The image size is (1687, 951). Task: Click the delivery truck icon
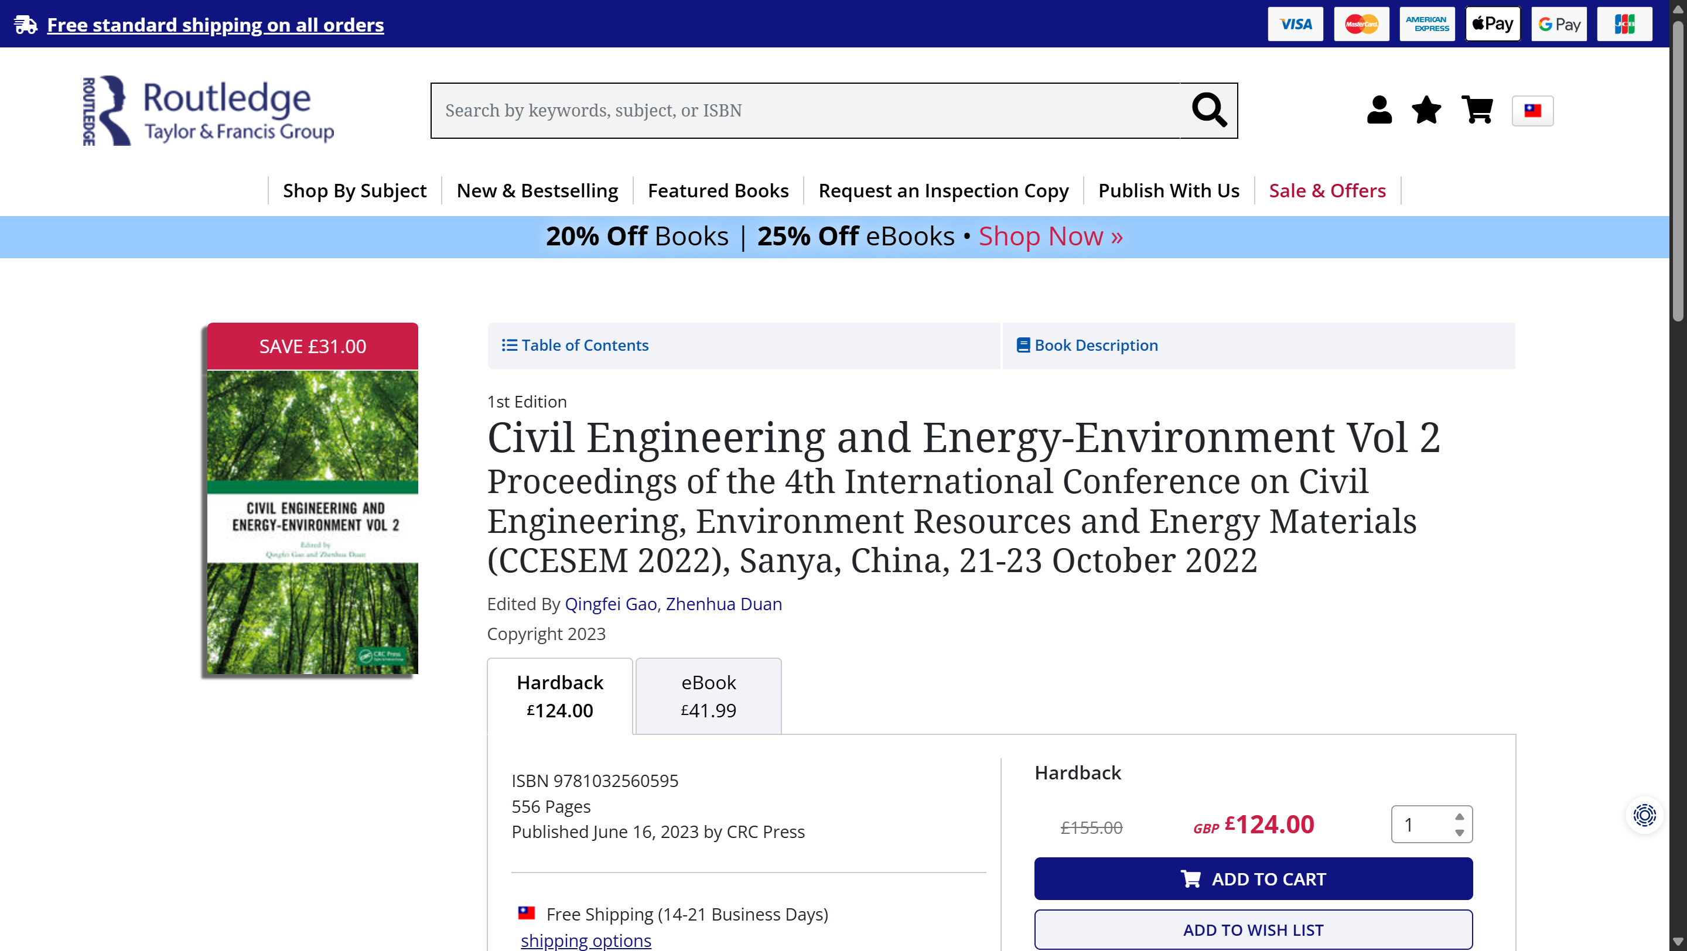pos(26,24)
